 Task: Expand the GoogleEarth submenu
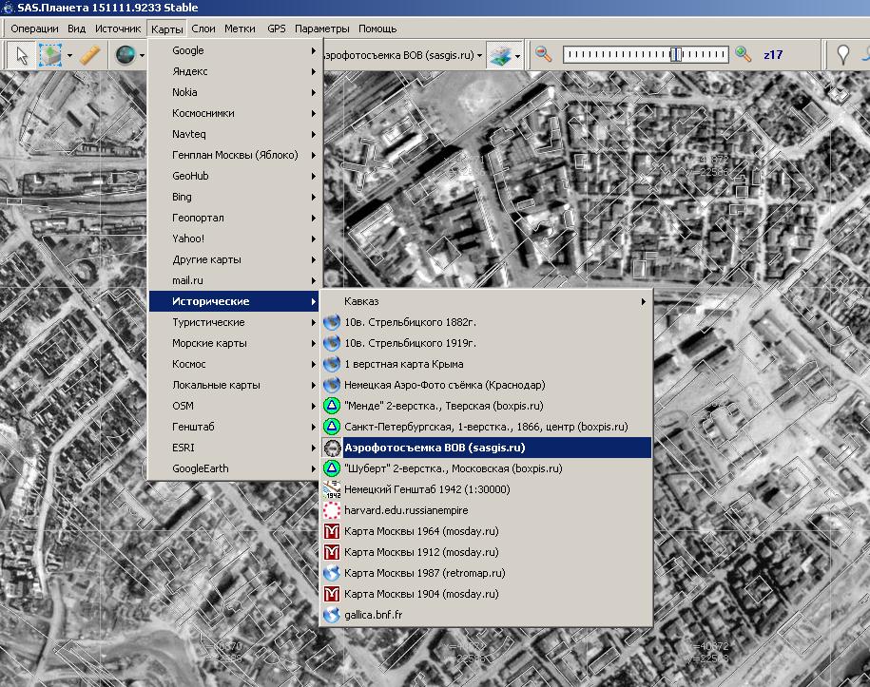tap(235, 468)
